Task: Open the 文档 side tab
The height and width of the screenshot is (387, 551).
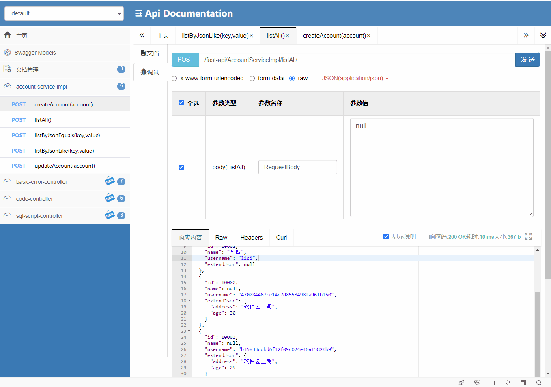Action: pos(150,53)
